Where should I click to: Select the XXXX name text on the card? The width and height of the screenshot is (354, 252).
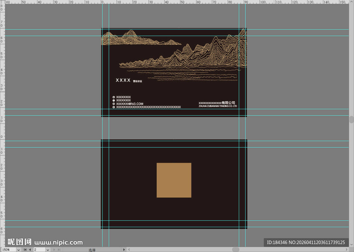[x=123, y=80]
